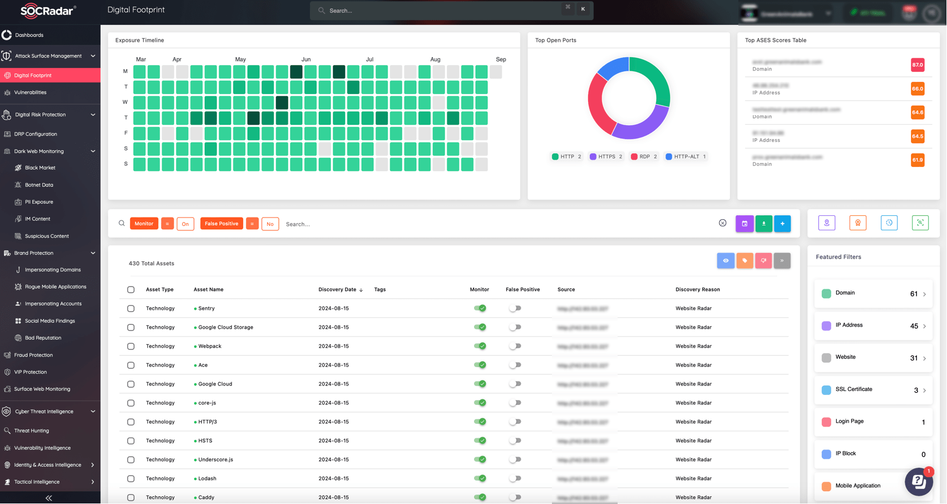This screenshot has width=947, height=504.
Task: Open the date range calendar filter icon
Action: pyautogui.click(x=744, y=224)
